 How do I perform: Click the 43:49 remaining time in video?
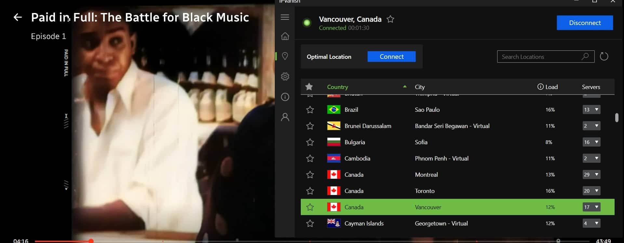pos(603,241)
